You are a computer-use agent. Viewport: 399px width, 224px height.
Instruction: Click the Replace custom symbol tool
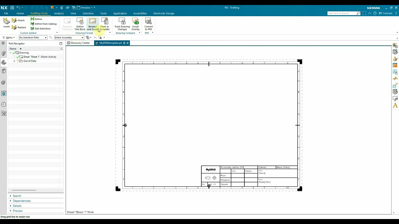(19, 27)
